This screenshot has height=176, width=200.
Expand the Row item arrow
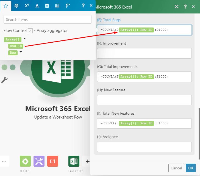pyautogui.click(x=21, y=52)
